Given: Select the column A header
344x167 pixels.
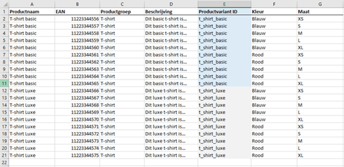Looking at the screenshot, I should tap(32, 4).
